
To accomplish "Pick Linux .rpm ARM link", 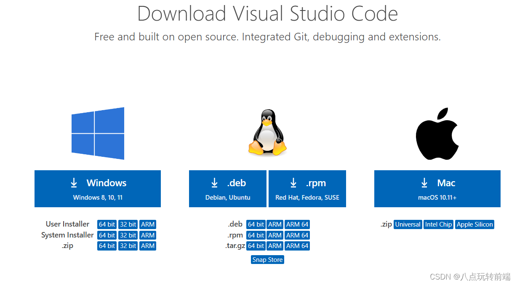I will click(x=275, y=235).
